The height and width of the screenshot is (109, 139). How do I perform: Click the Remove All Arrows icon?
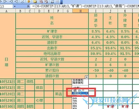[23, 1]
